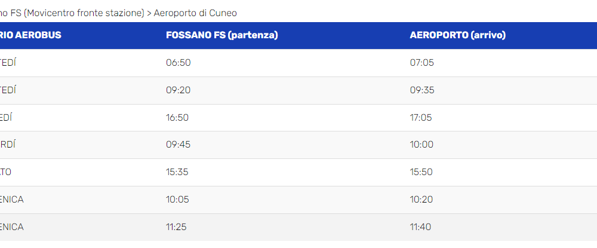Select the 10:20 arrival time
The width and height of the screenshot is (597, 248).
click(x=421, y=200)
